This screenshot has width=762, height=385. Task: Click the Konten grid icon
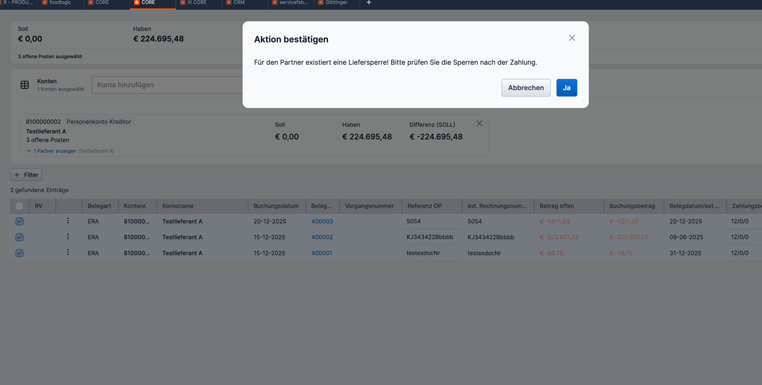point(25,85)
